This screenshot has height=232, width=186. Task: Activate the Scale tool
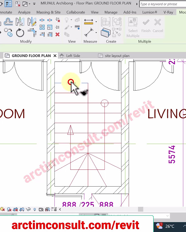pyautogui.click(x=50, y=27)
